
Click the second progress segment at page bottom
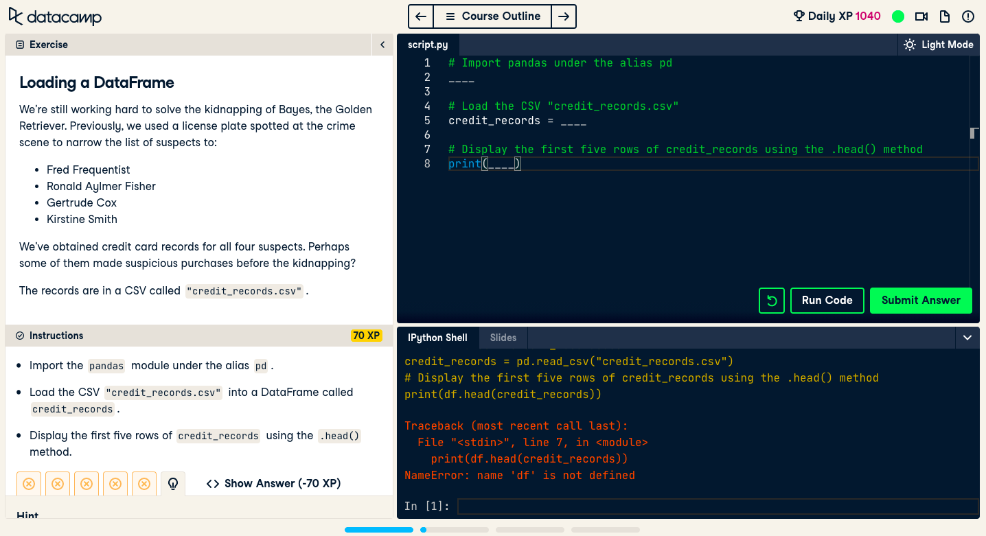click(454, 529)
